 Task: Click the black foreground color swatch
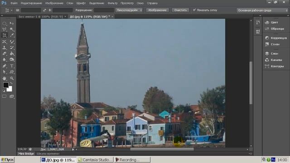pos(5,85)
